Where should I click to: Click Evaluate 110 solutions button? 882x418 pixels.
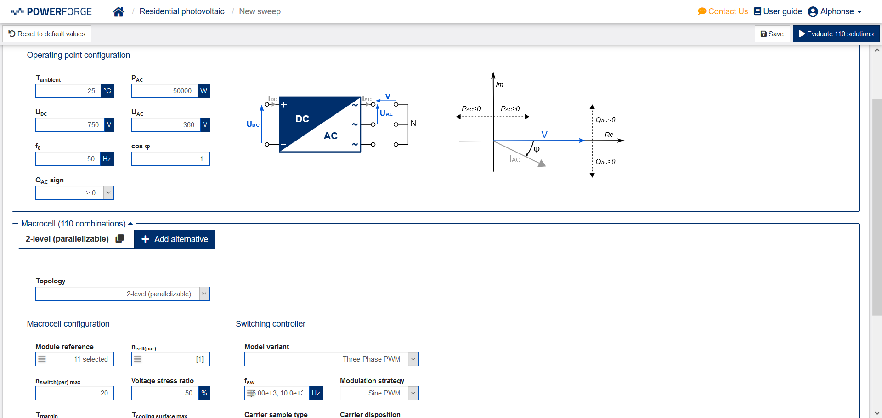coord(836,34)
